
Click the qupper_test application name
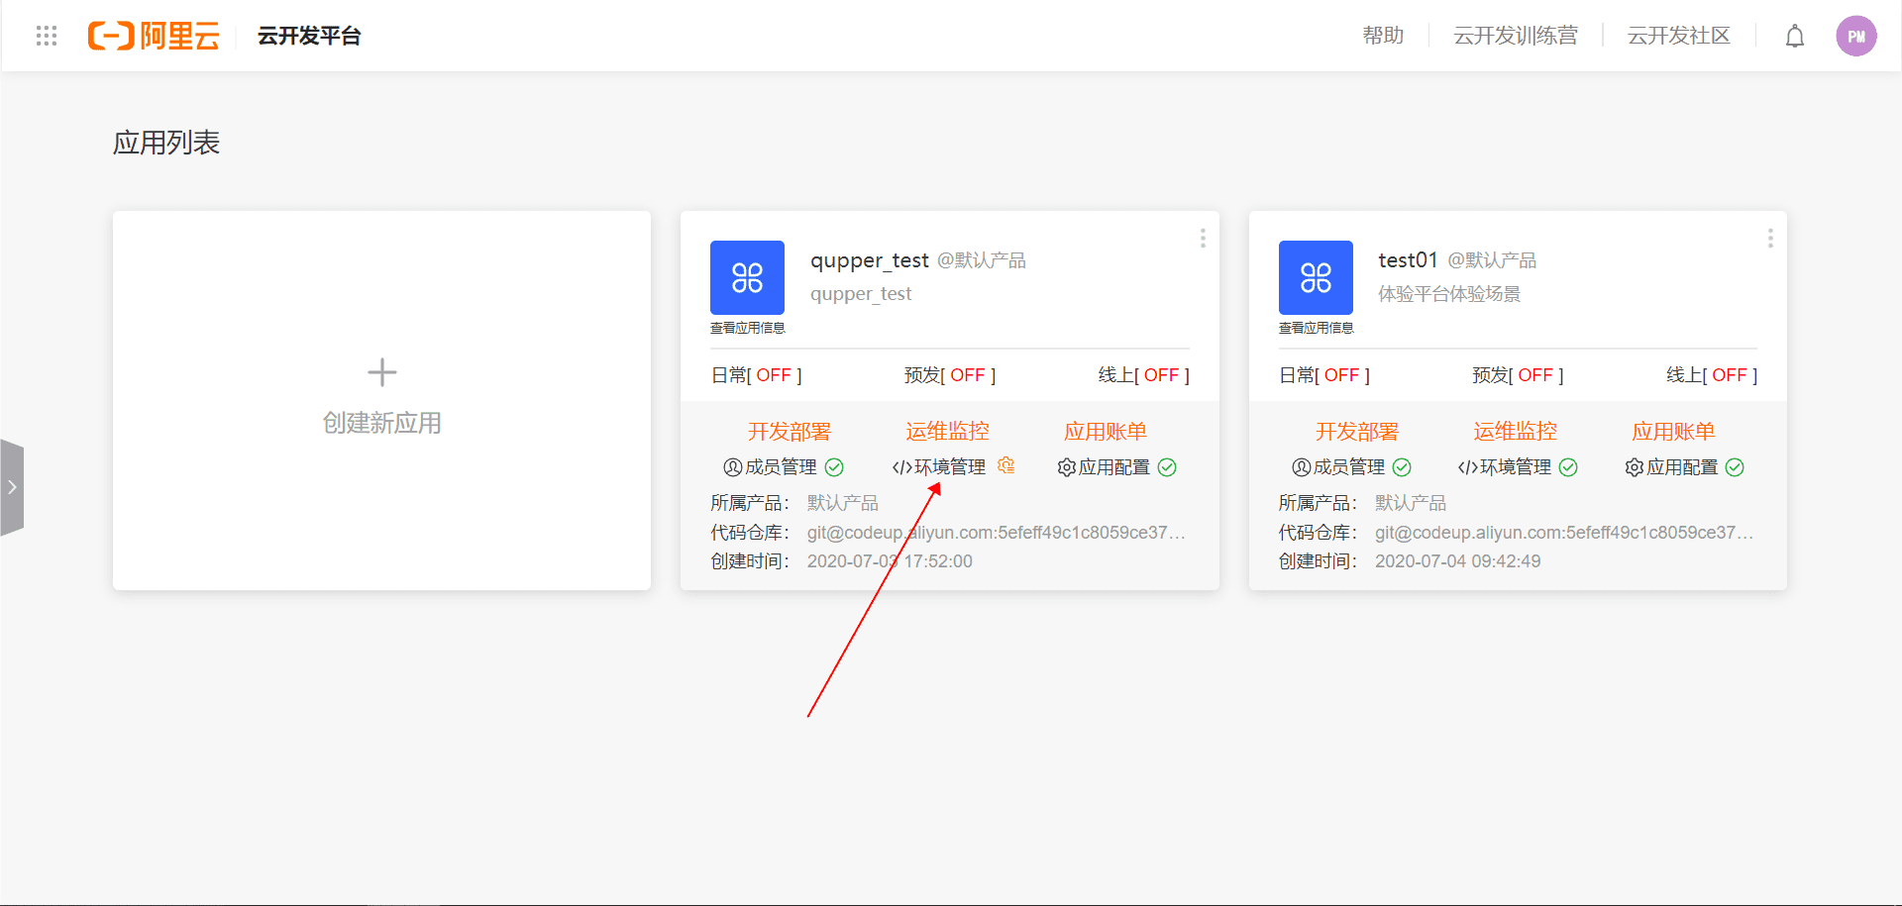click(870, 260)
